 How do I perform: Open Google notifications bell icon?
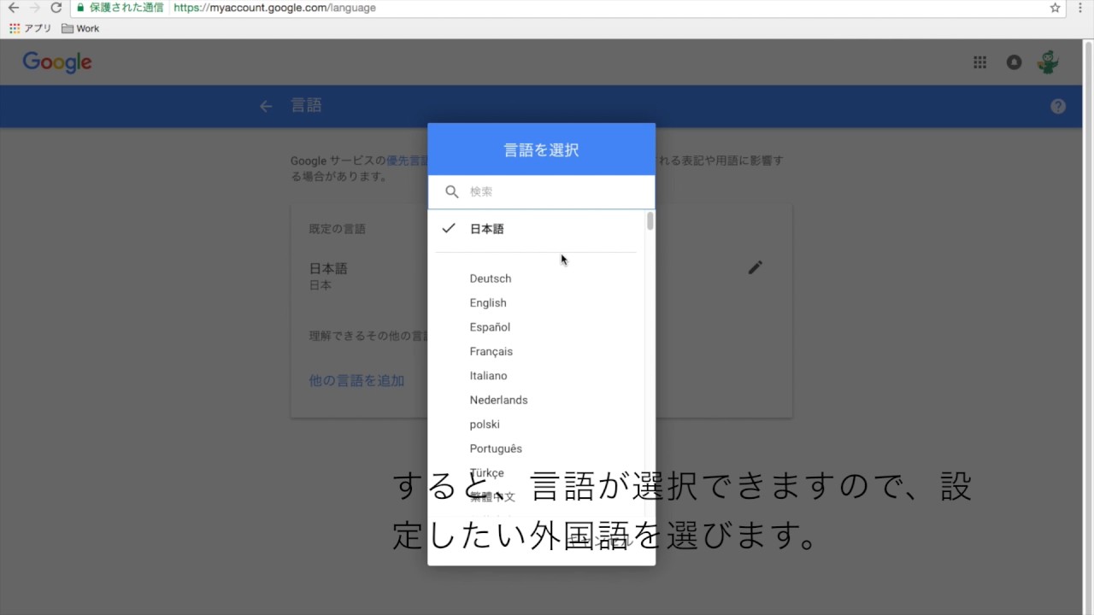coord(1014,62)
